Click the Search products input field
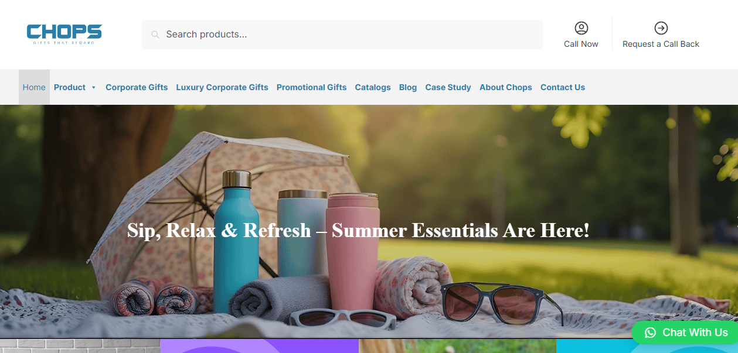738x353 pixels. click(x=342, y=35)
